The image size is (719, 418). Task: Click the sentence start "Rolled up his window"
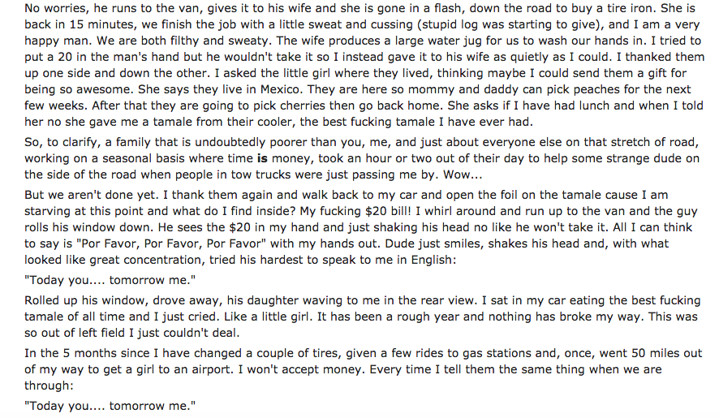click(87, 300)
